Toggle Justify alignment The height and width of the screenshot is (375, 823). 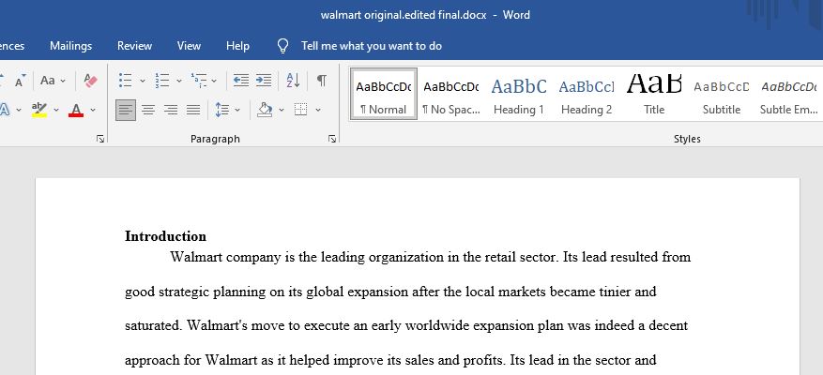pos(193,110)
